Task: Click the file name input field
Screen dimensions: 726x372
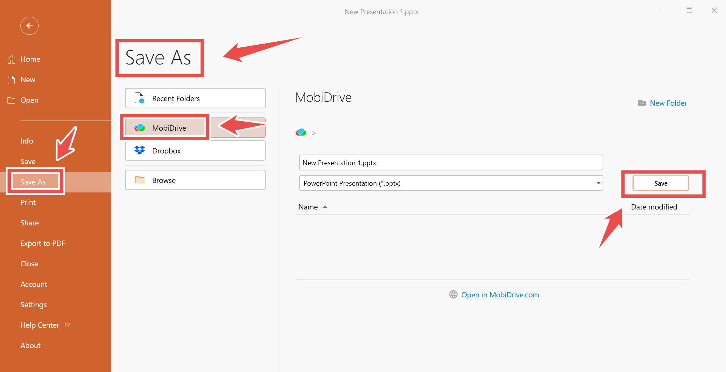Action: pos(451,163)
